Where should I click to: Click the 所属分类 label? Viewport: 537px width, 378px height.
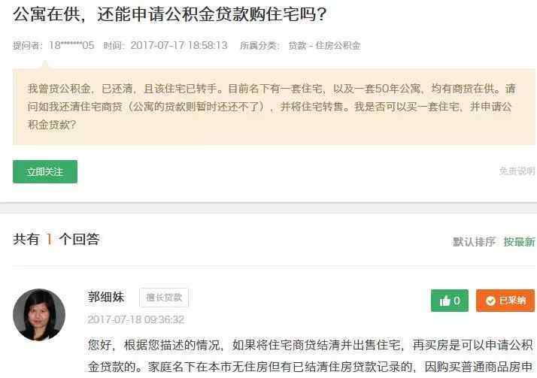coord(259,46)
